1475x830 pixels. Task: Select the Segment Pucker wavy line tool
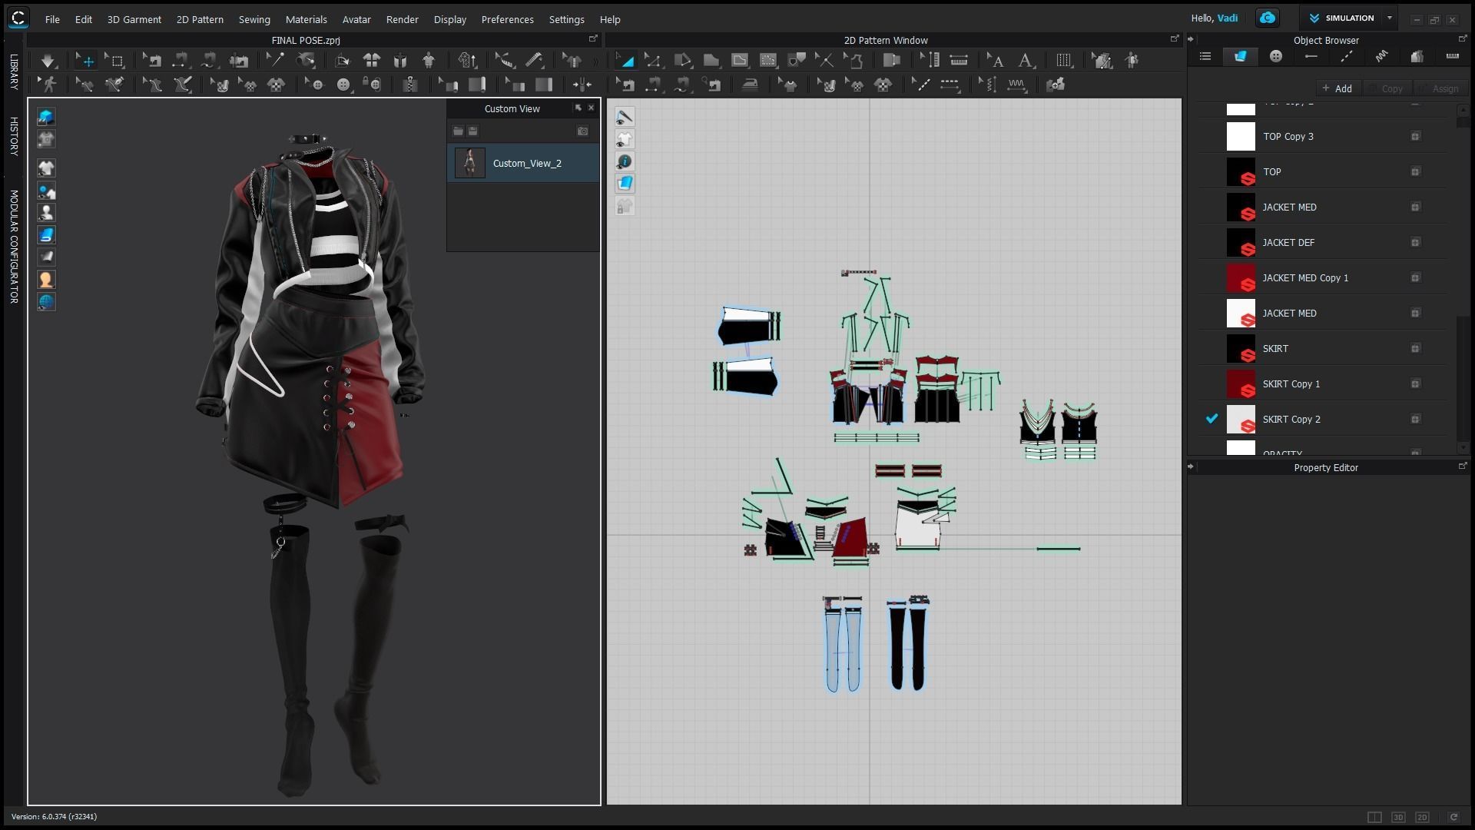(1017, 85)
